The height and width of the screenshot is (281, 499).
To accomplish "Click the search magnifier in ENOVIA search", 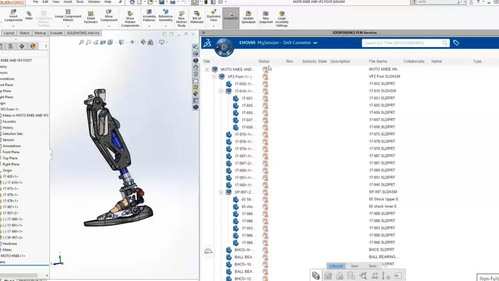I will 445,43.
